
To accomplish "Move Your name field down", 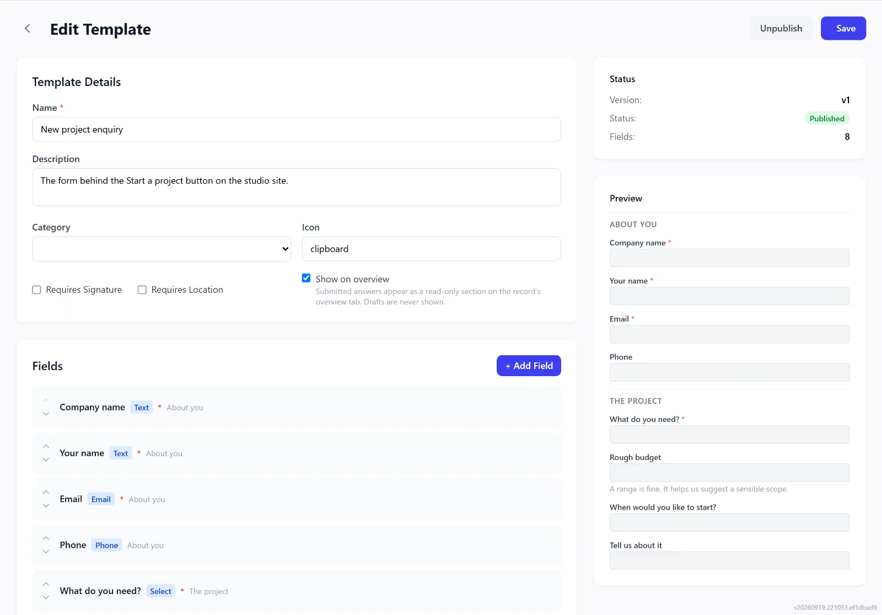I will point(46,459).
